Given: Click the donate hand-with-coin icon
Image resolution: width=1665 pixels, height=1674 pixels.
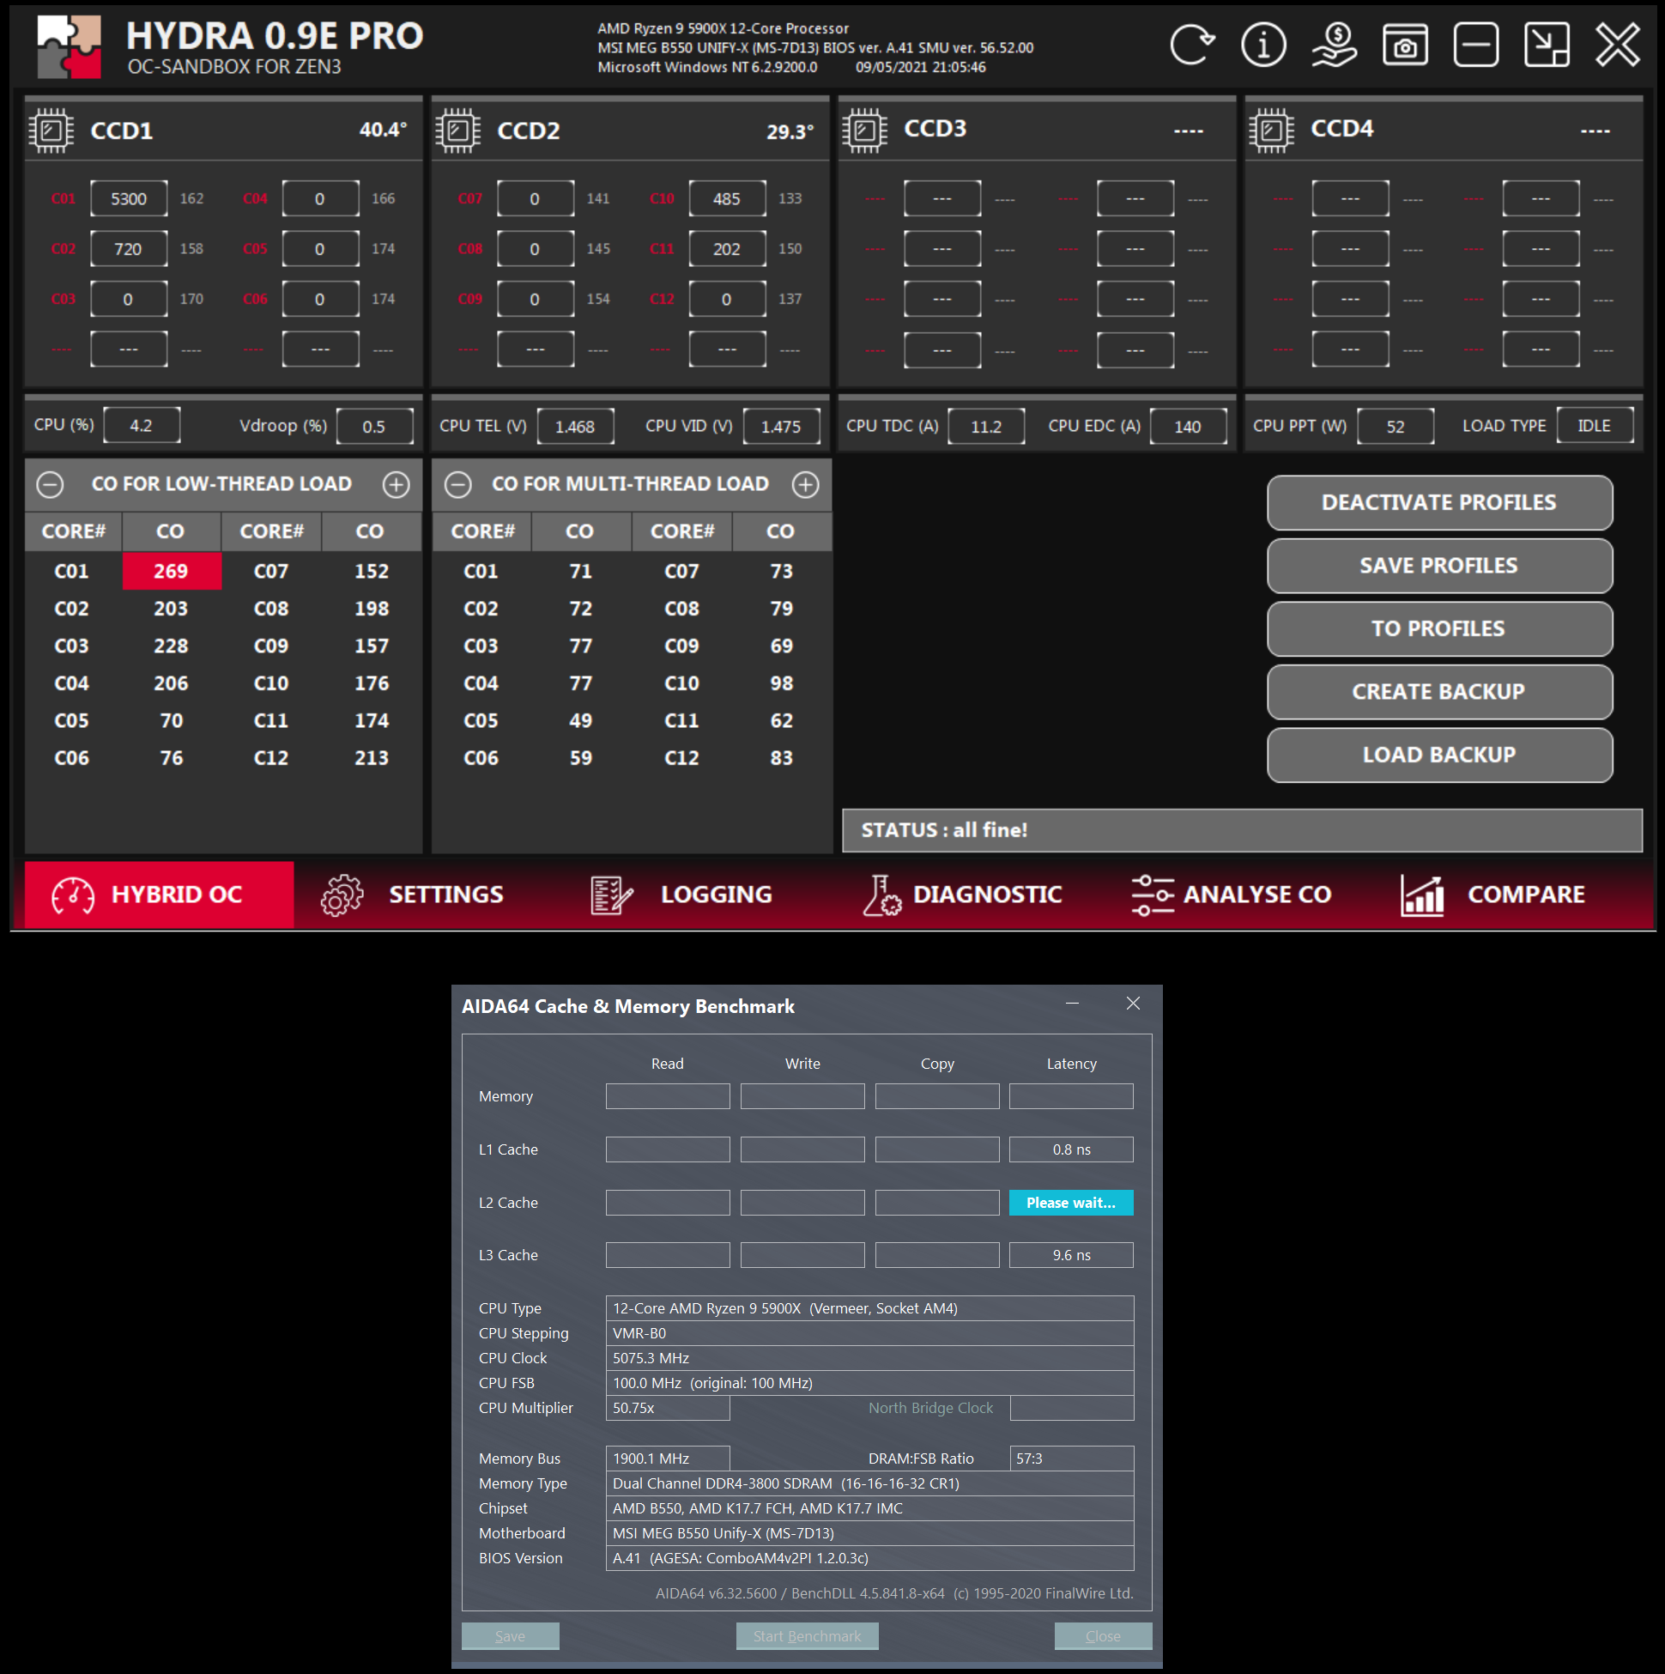Looking at the screenshot, I should 1334,45.
